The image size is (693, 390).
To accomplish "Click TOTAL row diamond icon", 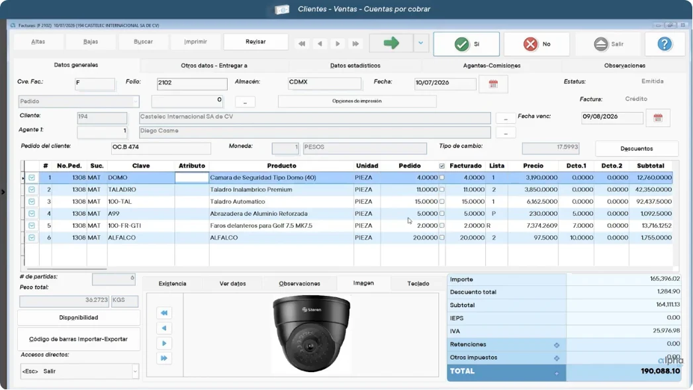I will tap(557, 373).
